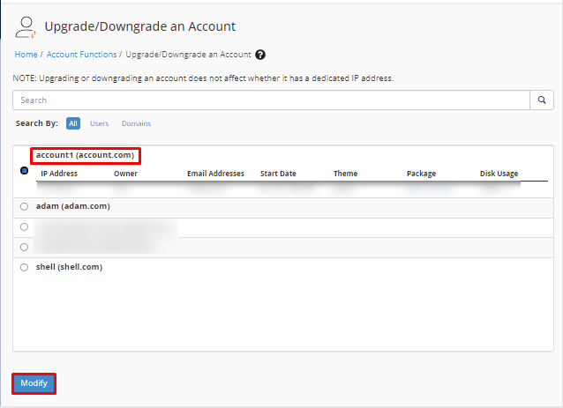Select the radio button directly below adam

[x=24, y=227]
